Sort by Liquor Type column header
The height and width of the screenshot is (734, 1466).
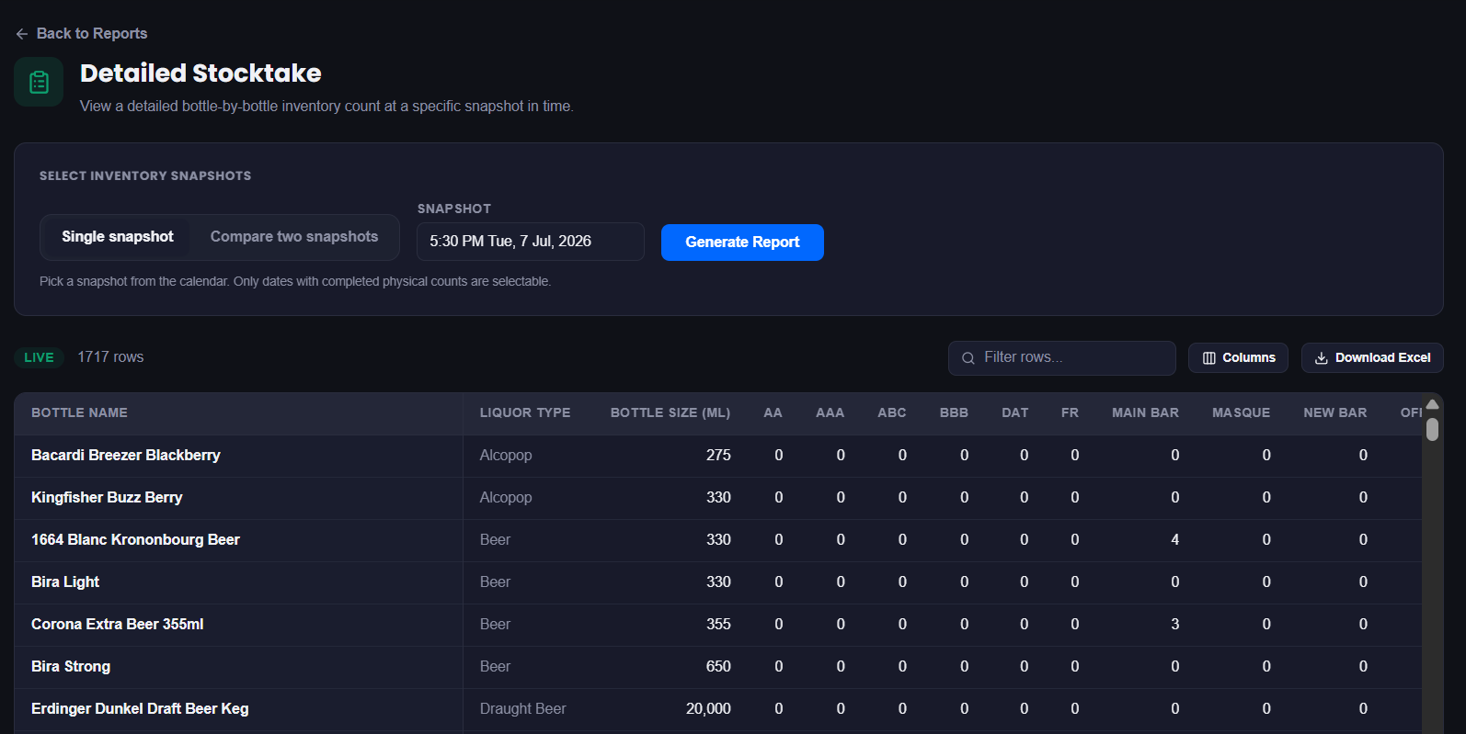pos(525,413)
